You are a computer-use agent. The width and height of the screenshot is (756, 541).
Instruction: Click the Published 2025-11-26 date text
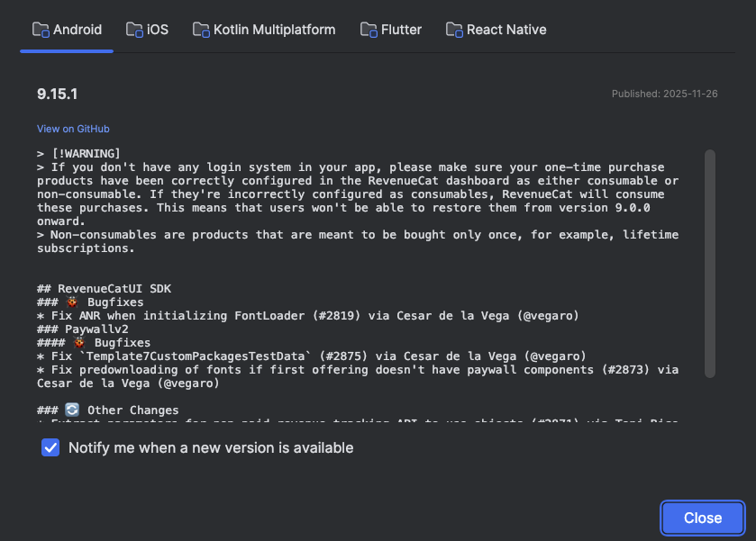coord(664,95)
